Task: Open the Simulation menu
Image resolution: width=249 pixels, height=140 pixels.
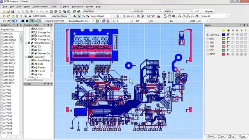Action: coord(77,7)
